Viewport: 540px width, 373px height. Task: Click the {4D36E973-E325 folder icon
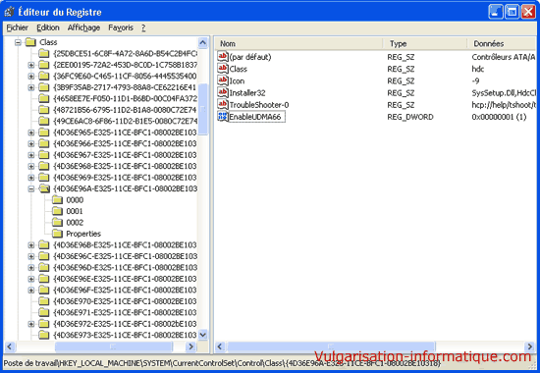(44, 335)
